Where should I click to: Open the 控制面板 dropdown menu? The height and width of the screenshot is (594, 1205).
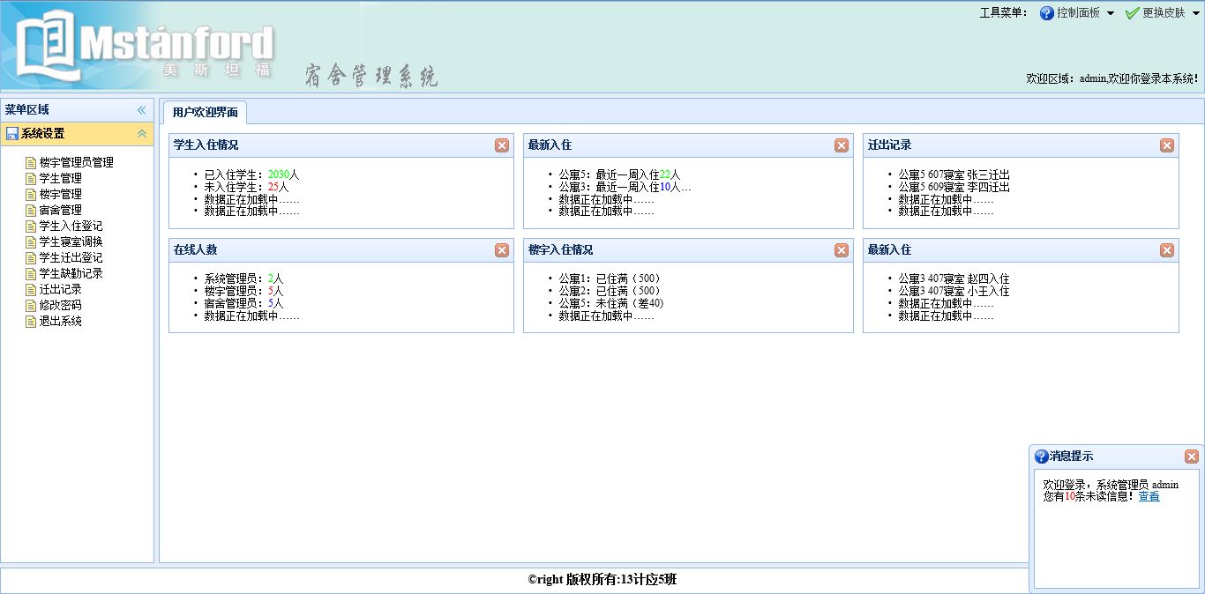(1111, 13)
